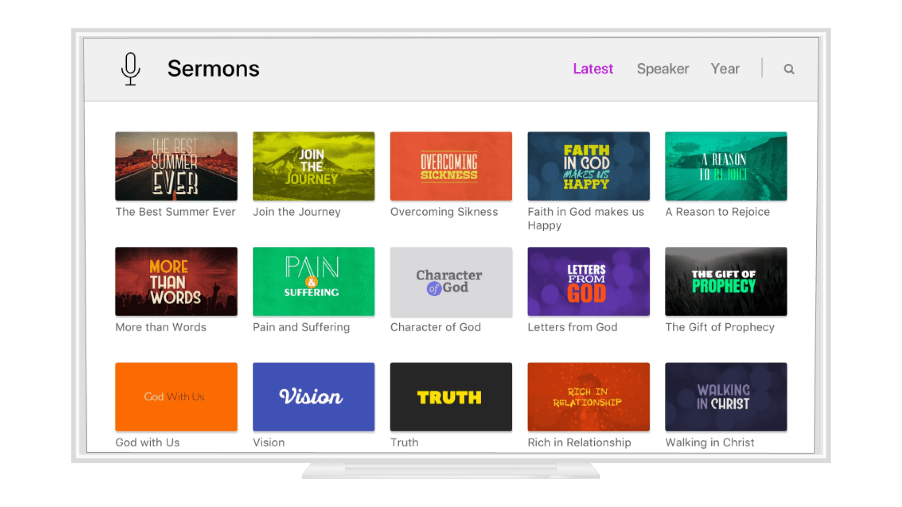Switch to the Year filter tab
The image size is (902, 507).
point(725,69)
